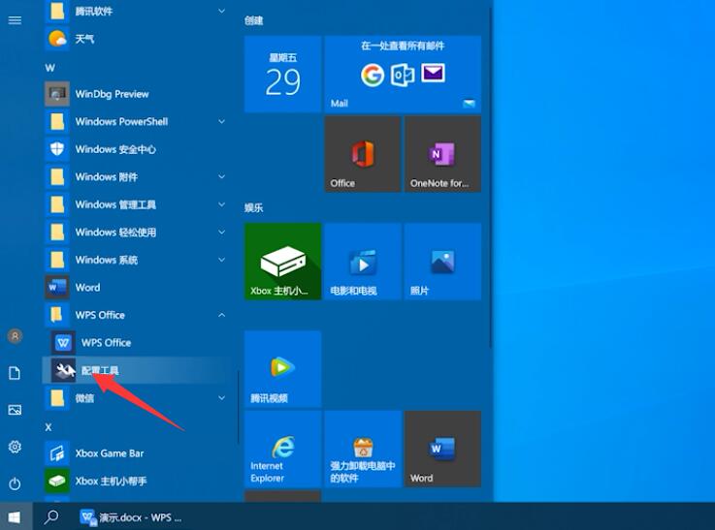The width and height of the screenshot is (715, 530).
Task: Click the letter X section header
Action: pyautogui.click(x=49, y=427)
